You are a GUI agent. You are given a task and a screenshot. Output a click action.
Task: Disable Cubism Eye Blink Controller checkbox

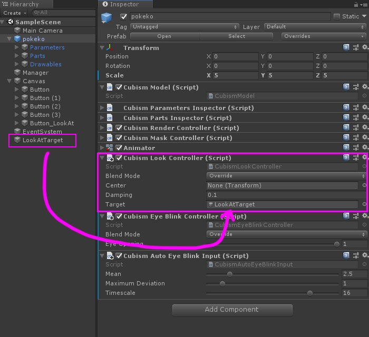point(119,216)
